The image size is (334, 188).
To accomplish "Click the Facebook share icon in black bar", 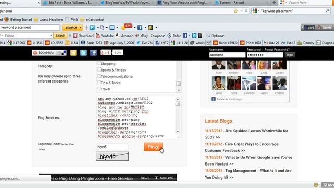I will point(93,53).
